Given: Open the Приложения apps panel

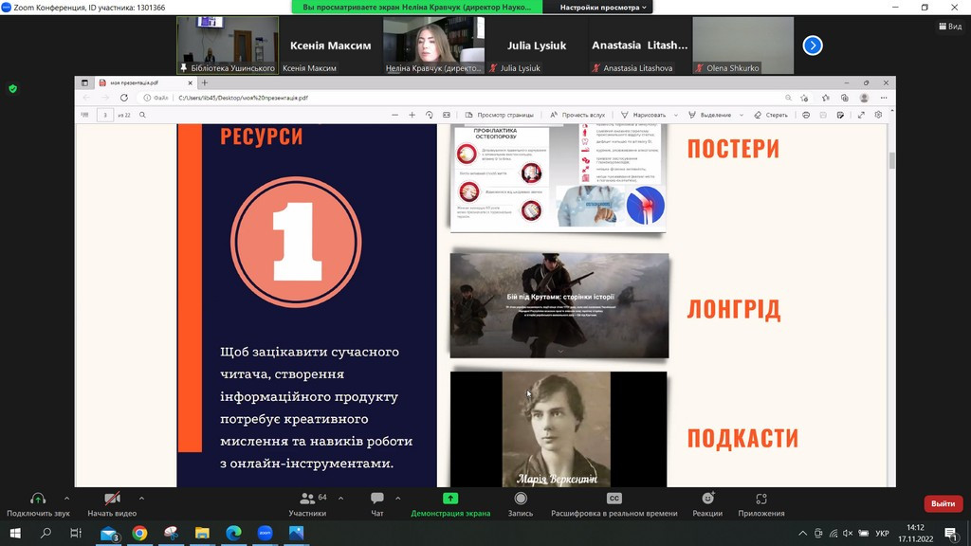Looking at the screenshot, I should 761,504.
